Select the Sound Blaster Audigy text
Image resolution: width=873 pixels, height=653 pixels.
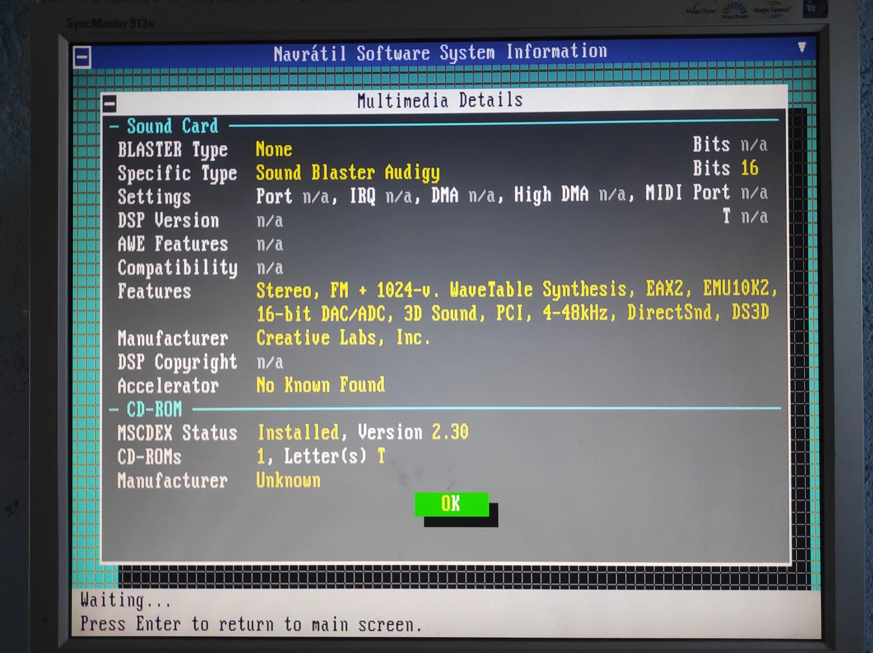pyautogui.click(x=348, y=173)
